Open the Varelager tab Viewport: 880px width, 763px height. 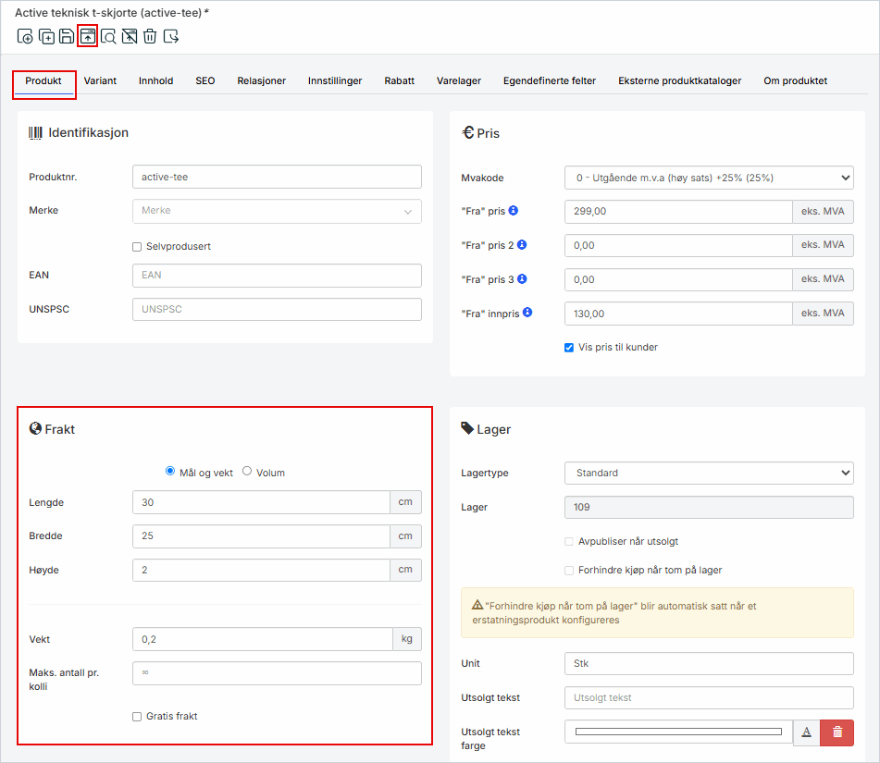coord(458,80)
